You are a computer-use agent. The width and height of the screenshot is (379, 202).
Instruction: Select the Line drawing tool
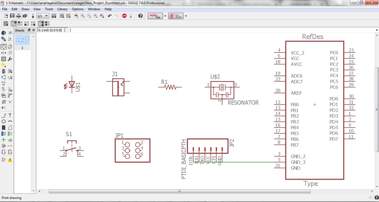tap(4, 115)
